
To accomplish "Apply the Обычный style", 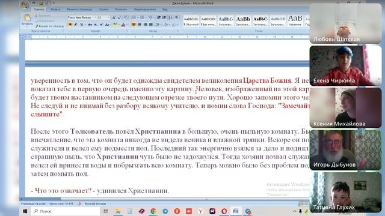I will (191, 21).
